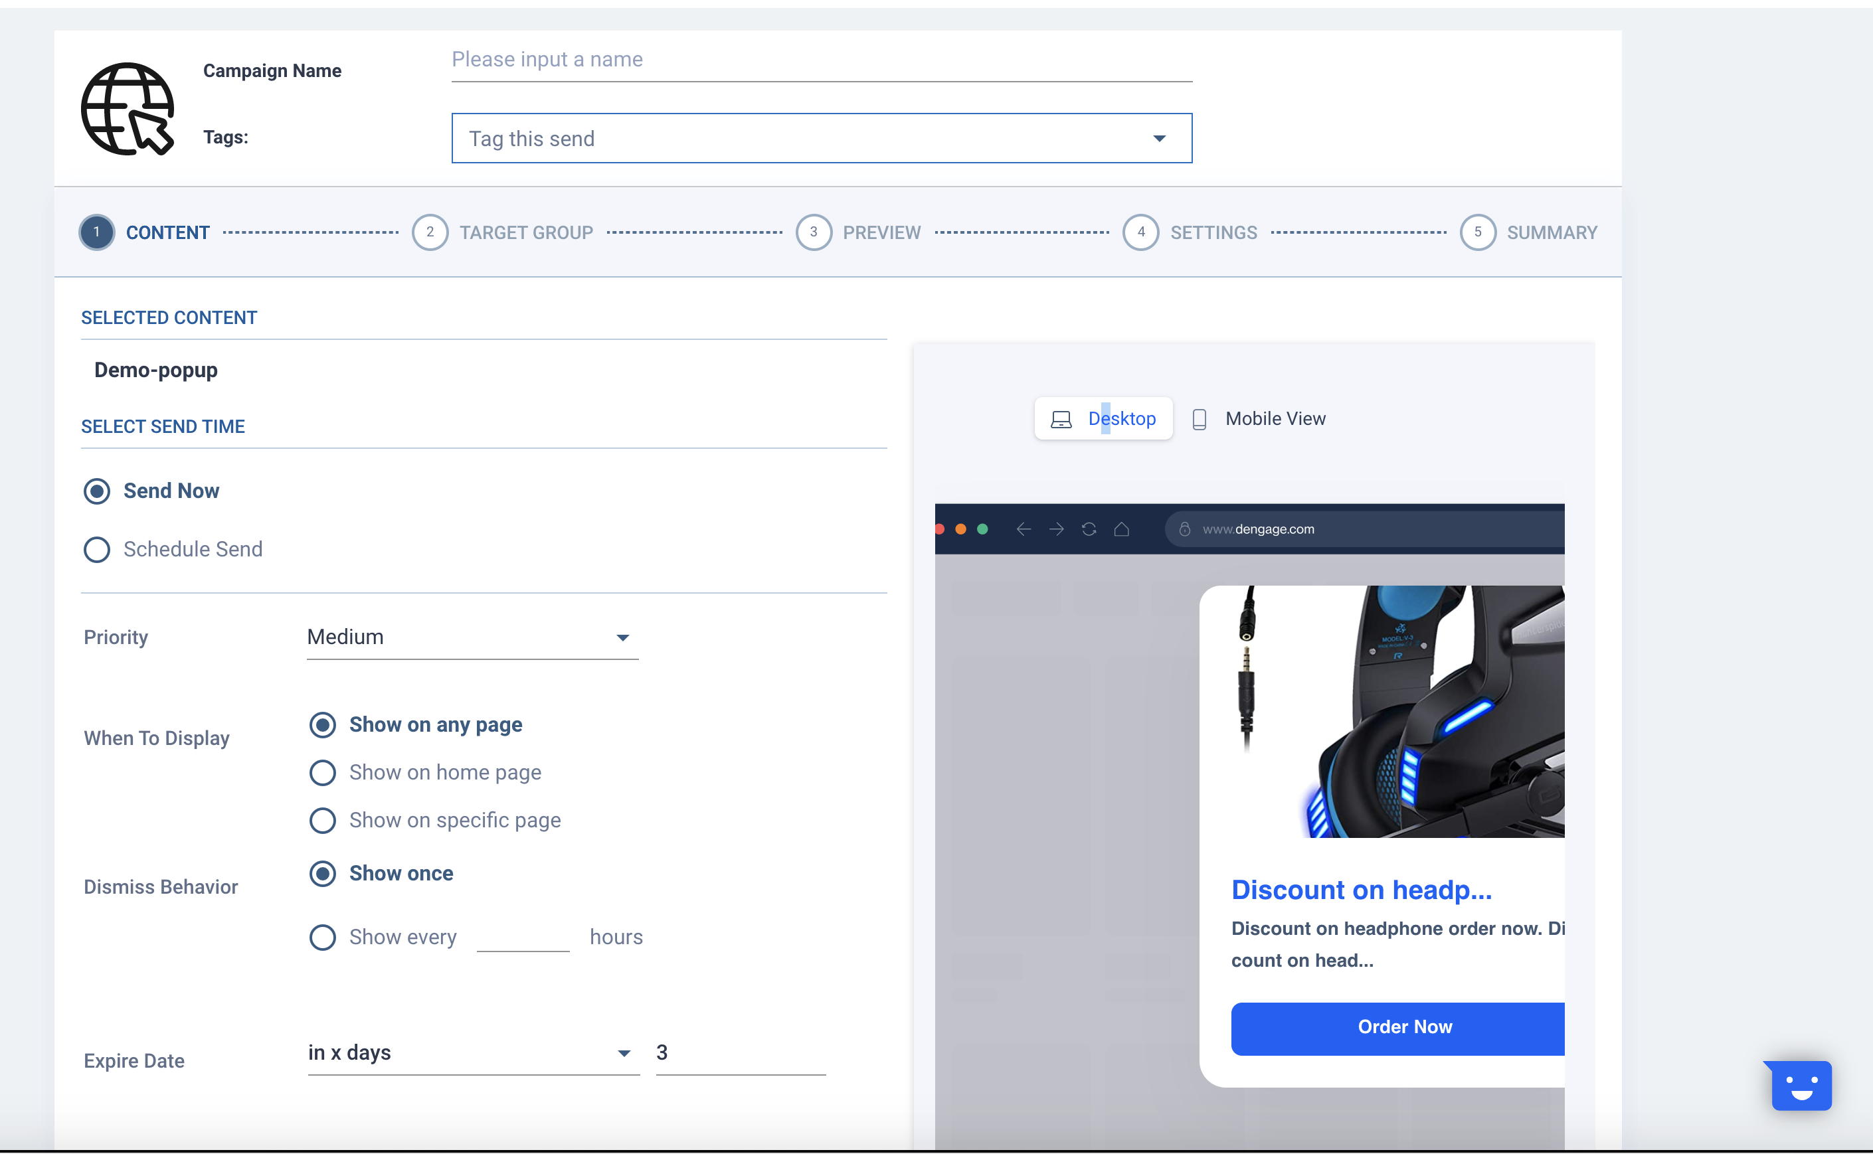Click the back arrow in preview browser
Viewport: 1873px width, 1154px height.
pyautogui.click(x=1024, y=529)
